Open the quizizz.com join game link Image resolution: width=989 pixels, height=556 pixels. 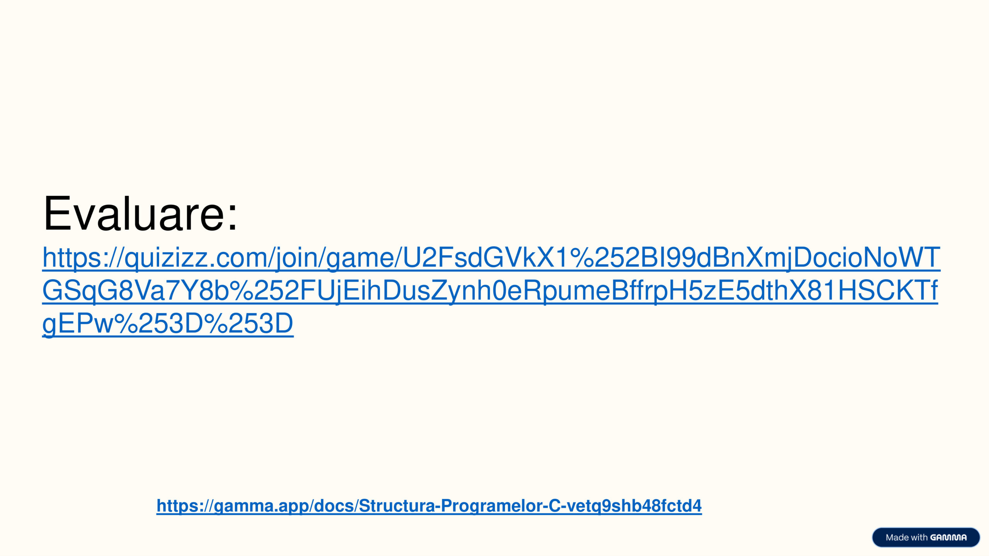pos(491,258)
